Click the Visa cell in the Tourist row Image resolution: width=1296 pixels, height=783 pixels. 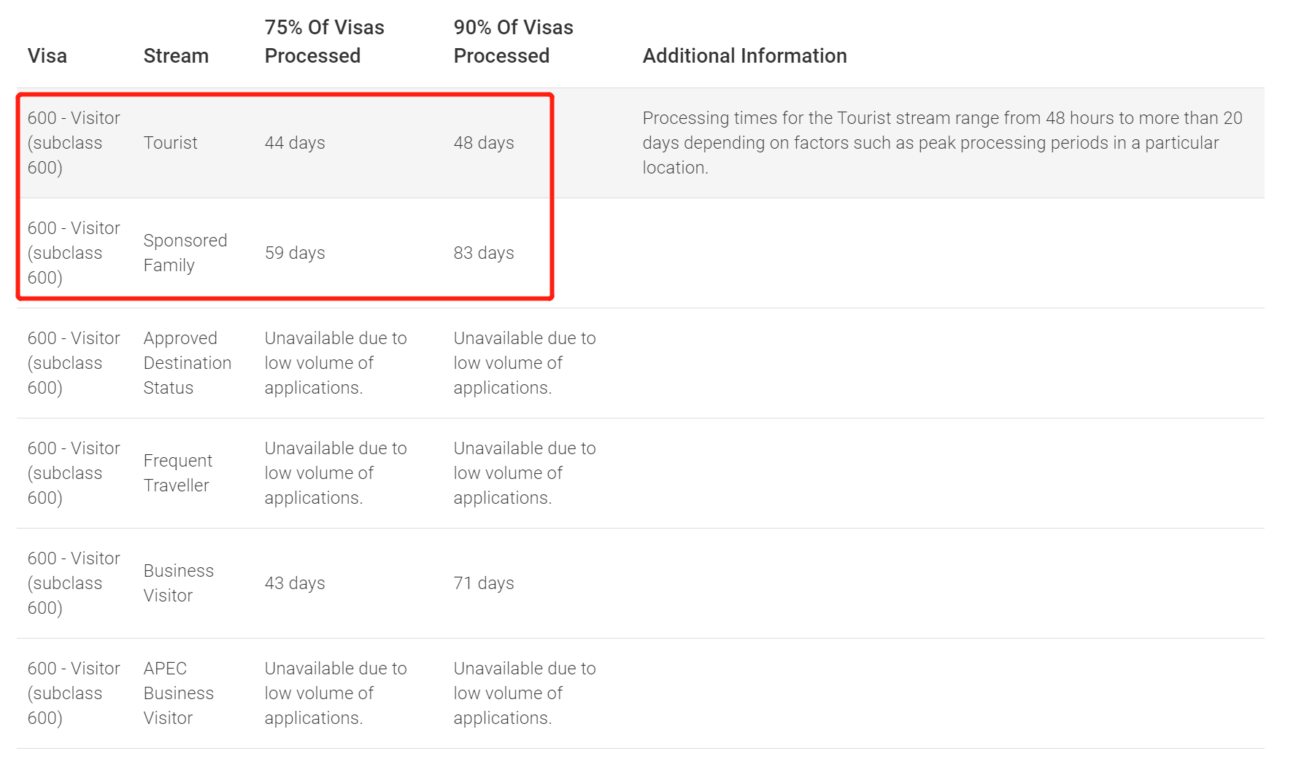click(73, 143)
